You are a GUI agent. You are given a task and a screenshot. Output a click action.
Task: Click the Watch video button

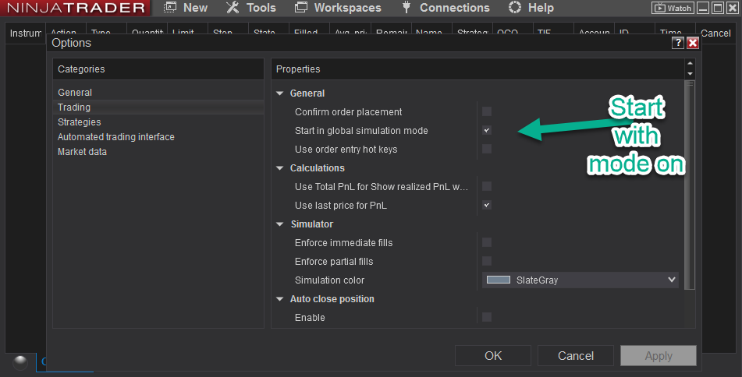click(x=672, y=8)
